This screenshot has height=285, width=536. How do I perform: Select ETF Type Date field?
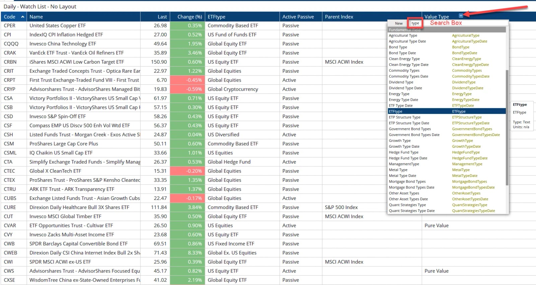(447, 105)
